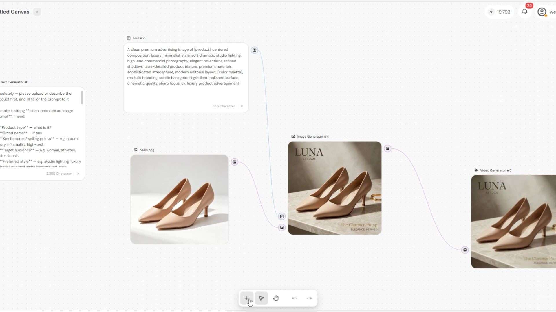Clear the Text #2 node content
Screen dimensions: 556x312
pos(242,106)
